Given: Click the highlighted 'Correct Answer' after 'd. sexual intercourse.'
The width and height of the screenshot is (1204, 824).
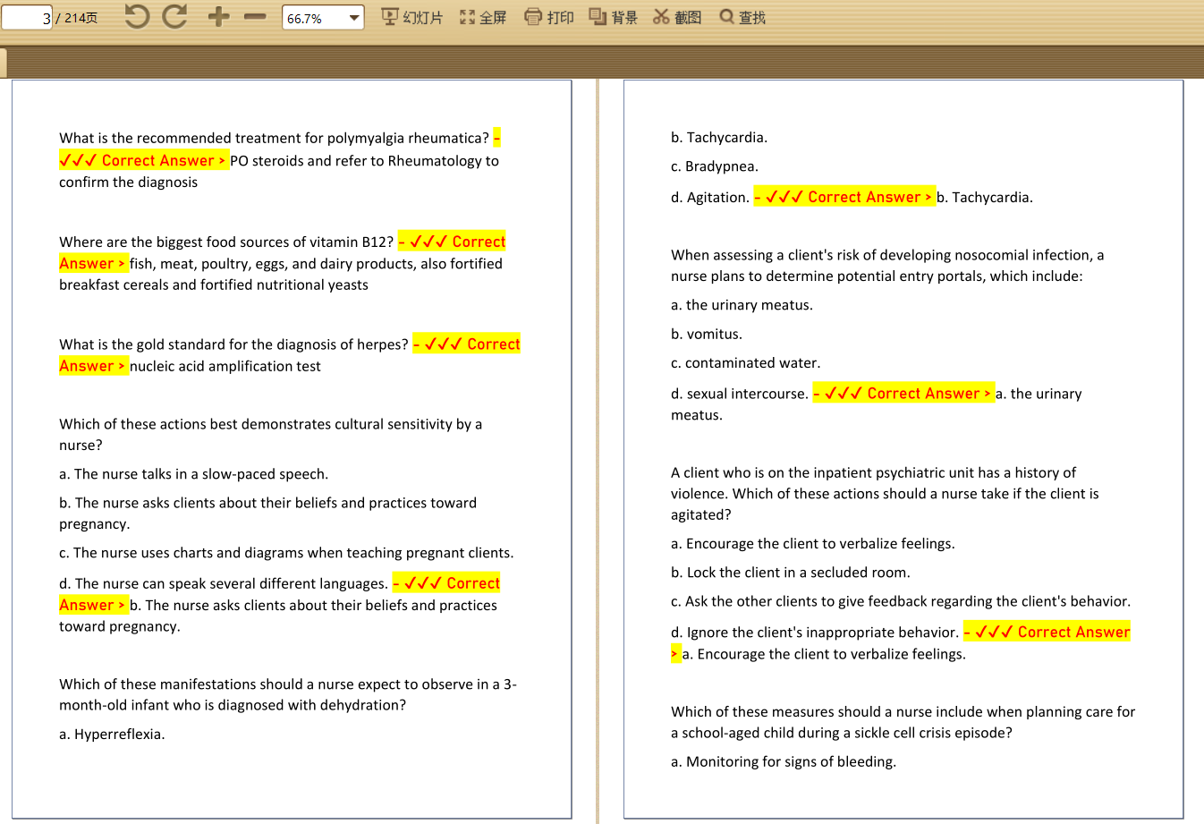Looking at the screenshot, I should [x=903, y=393].
